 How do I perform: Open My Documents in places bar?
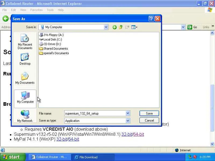[x=25, y=78]
